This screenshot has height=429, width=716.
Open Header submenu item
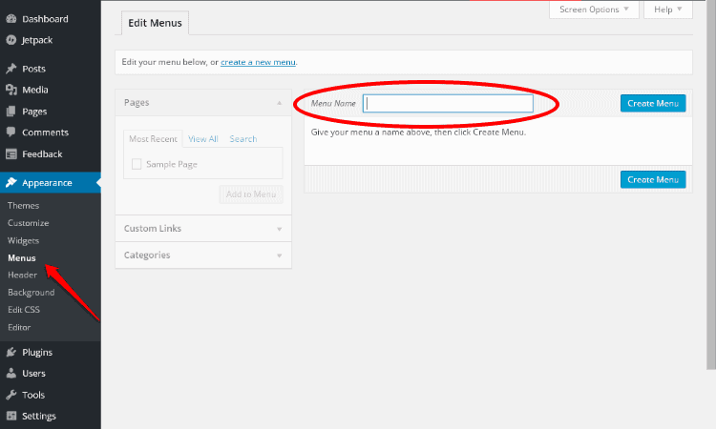coord(22,275)
